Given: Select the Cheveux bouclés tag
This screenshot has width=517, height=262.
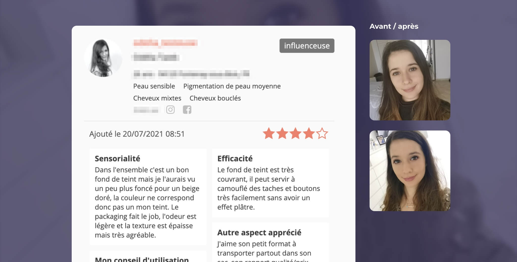Looking at the screenshot, I should point(215,98).
